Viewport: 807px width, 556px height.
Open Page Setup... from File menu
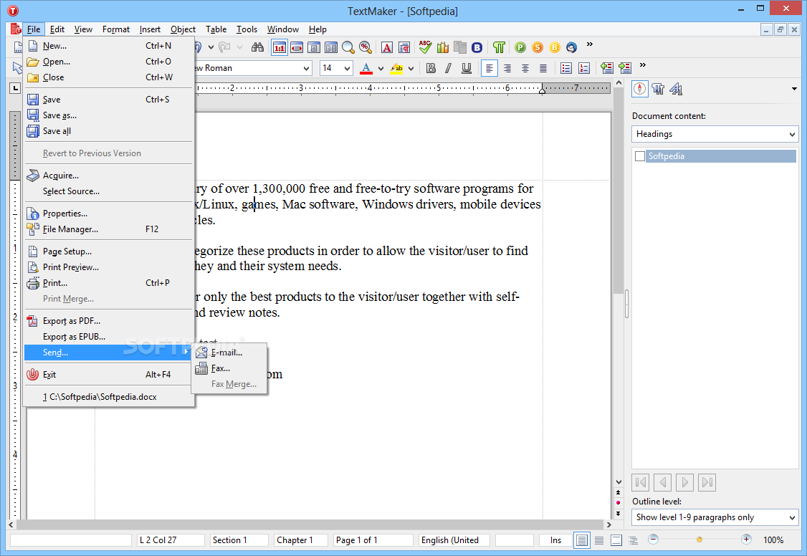[109, 251]
